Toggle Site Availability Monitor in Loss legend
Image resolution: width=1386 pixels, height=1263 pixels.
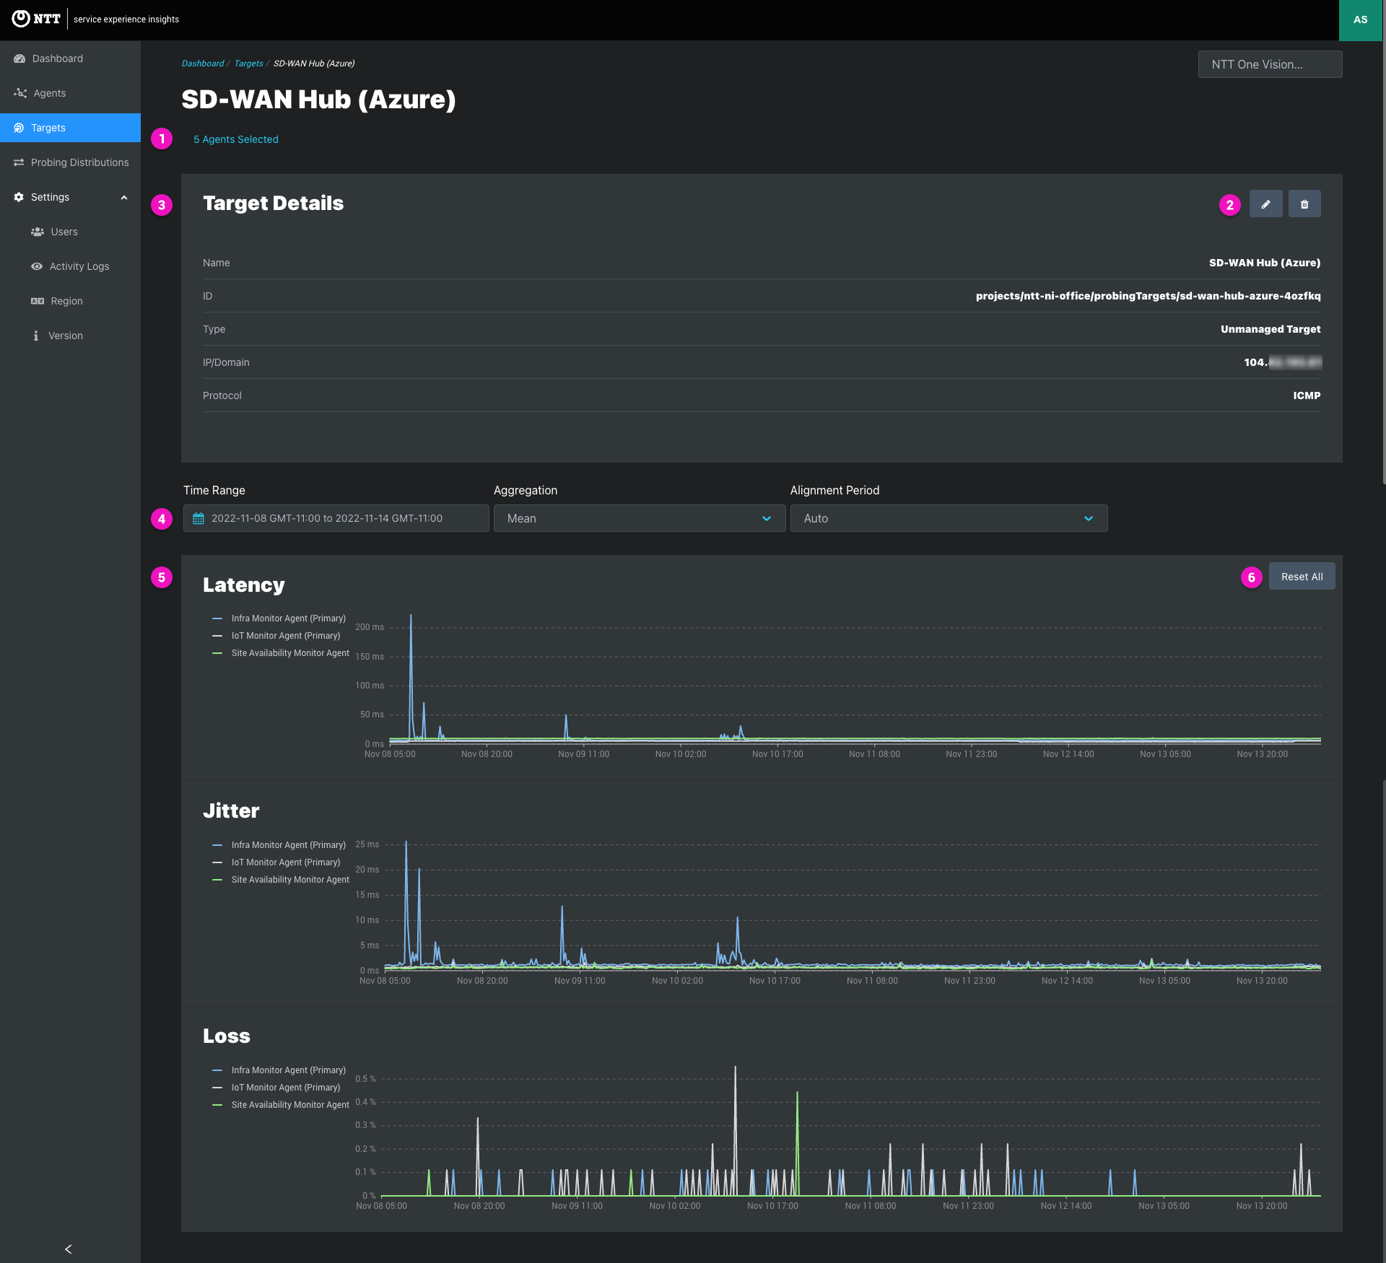(281, 1105)
